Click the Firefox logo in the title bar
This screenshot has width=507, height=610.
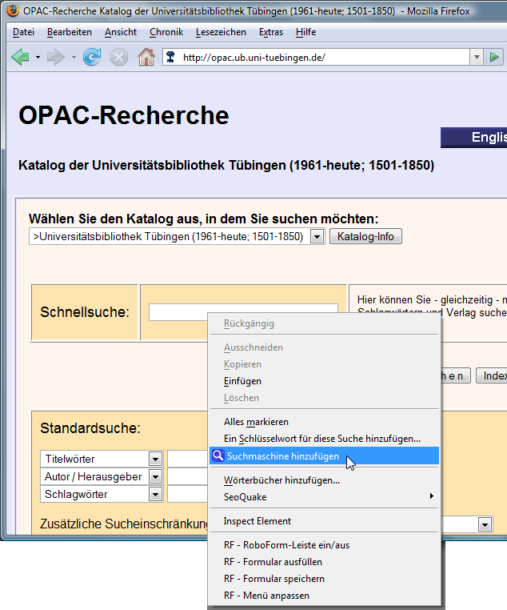(x=13, y=10)
